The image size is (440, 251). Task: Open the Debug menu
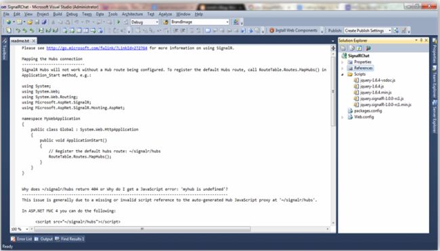point(72,14)
